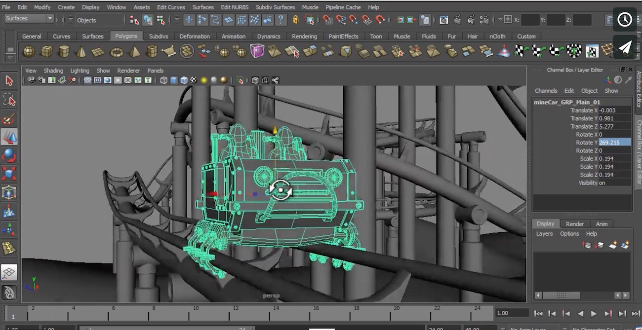Select the Paint Selection tool
Screen dimensions: 642x330
point(9,118)
